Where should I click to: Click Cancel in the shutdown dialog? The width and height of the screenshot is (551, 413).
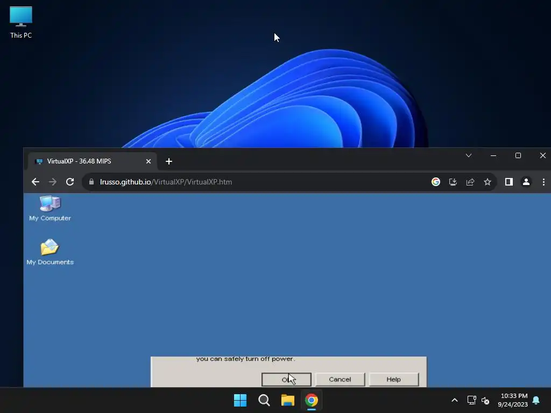[340, 379]
